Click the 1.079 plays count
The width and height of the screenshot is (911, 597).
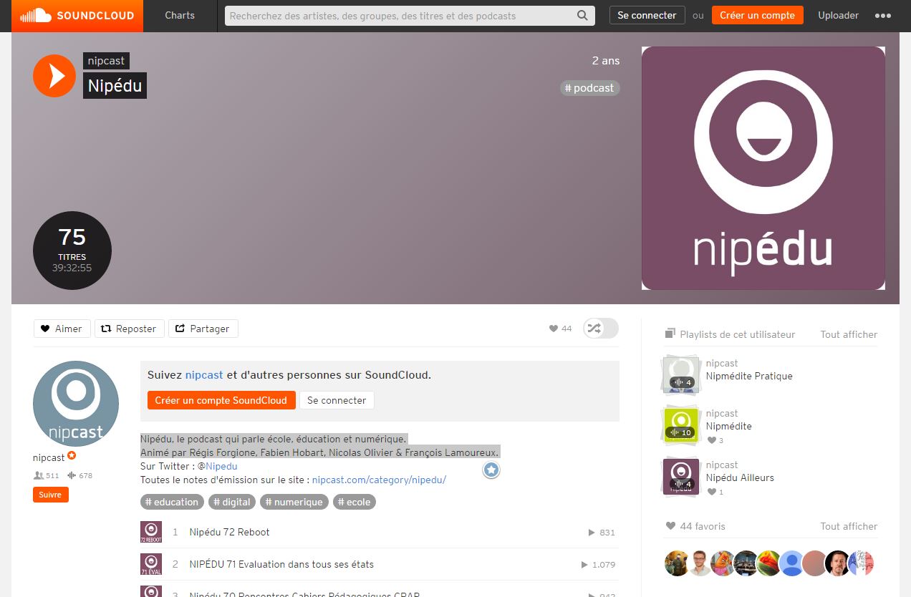coord(598,565)
